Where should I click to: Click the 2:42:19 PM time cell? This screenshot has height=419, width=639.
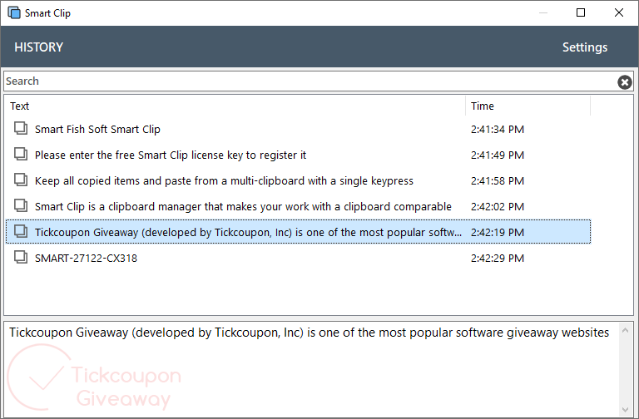pyautogui.click(x=498, y=233)
